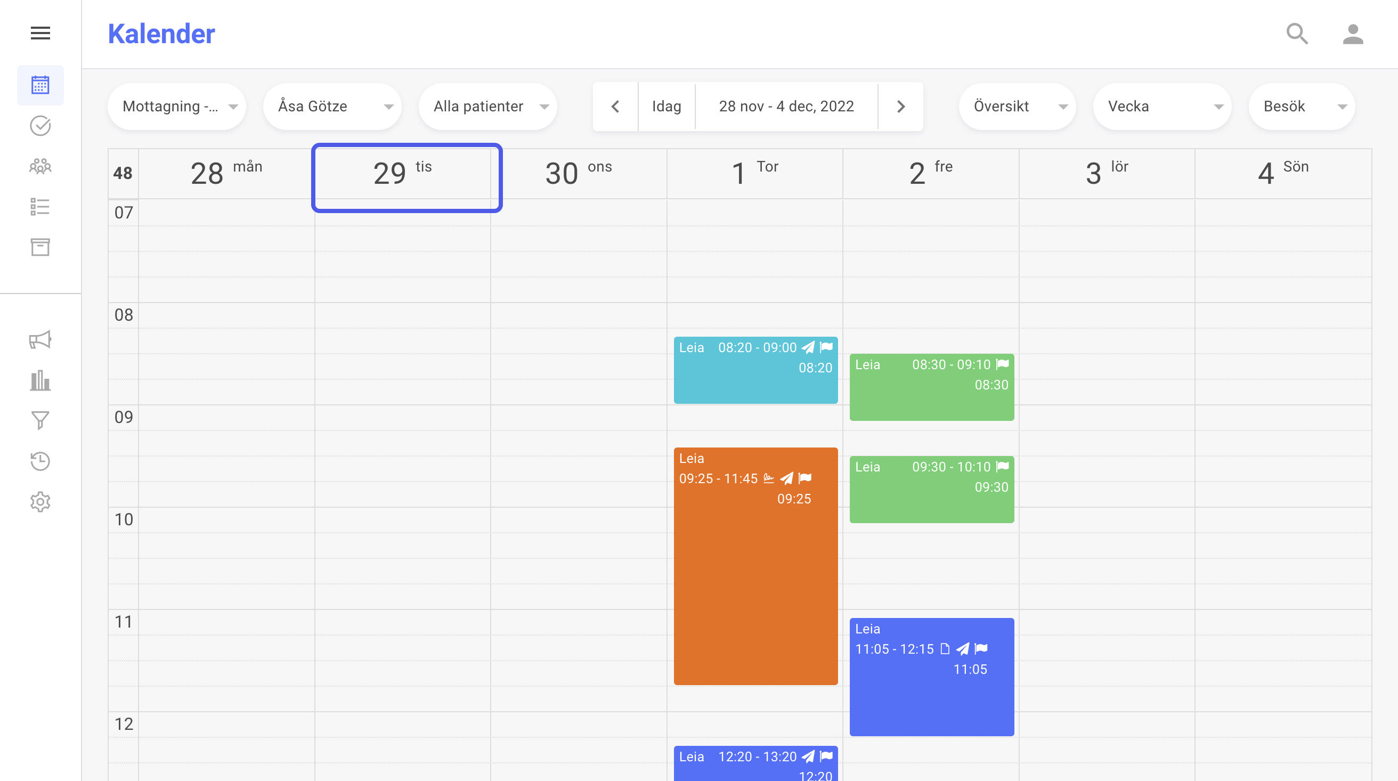The width and height of the screenshot is (1398, 781).
Task: Click signature icon on 09:25 - 11:45 appointment
Action: coord(768,478)
